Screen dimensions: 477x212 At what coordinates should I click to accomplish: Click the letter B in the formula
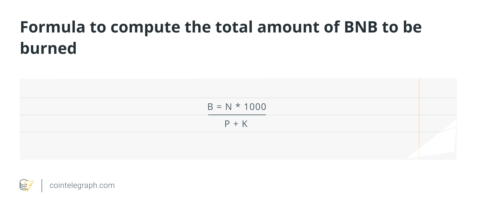[211, 107]
